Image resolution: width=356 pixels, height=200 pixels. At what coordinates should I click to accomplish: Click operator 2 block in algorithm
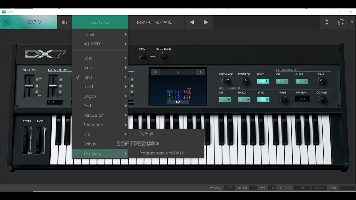[170, 91]
